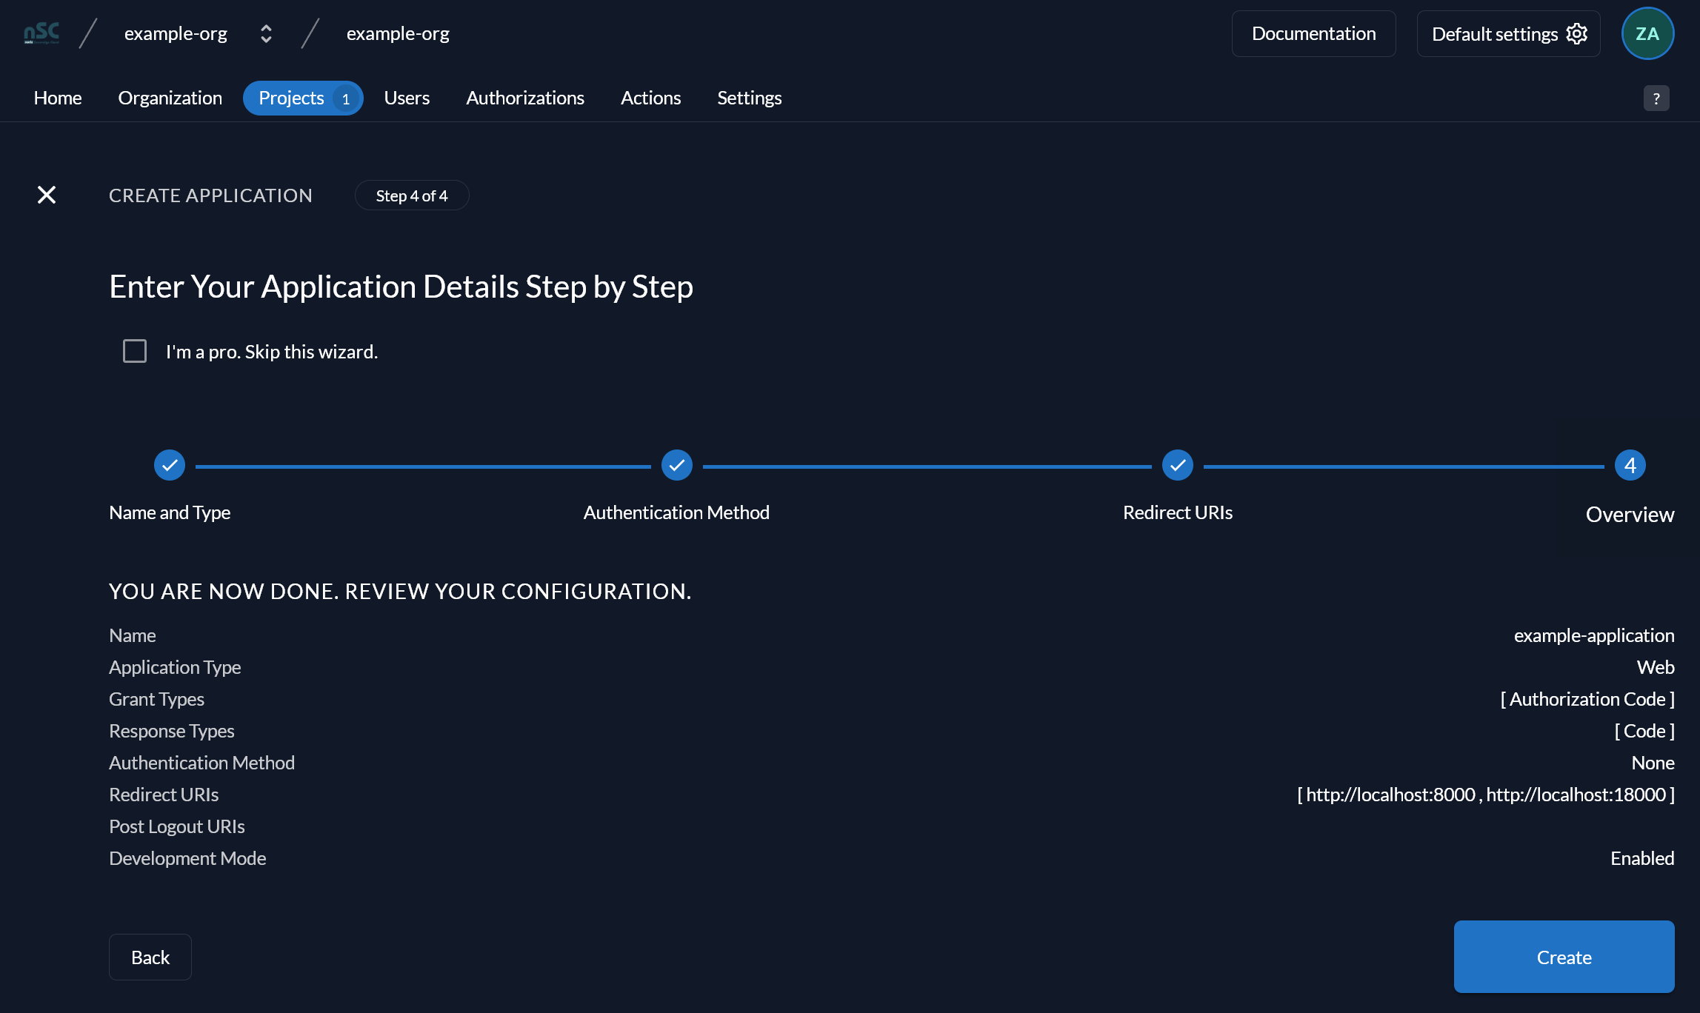Image resolution: width=1700 pixels, height=1013 pixels.
Task: Click the nSC logo icon
Action: click(41, 33)
